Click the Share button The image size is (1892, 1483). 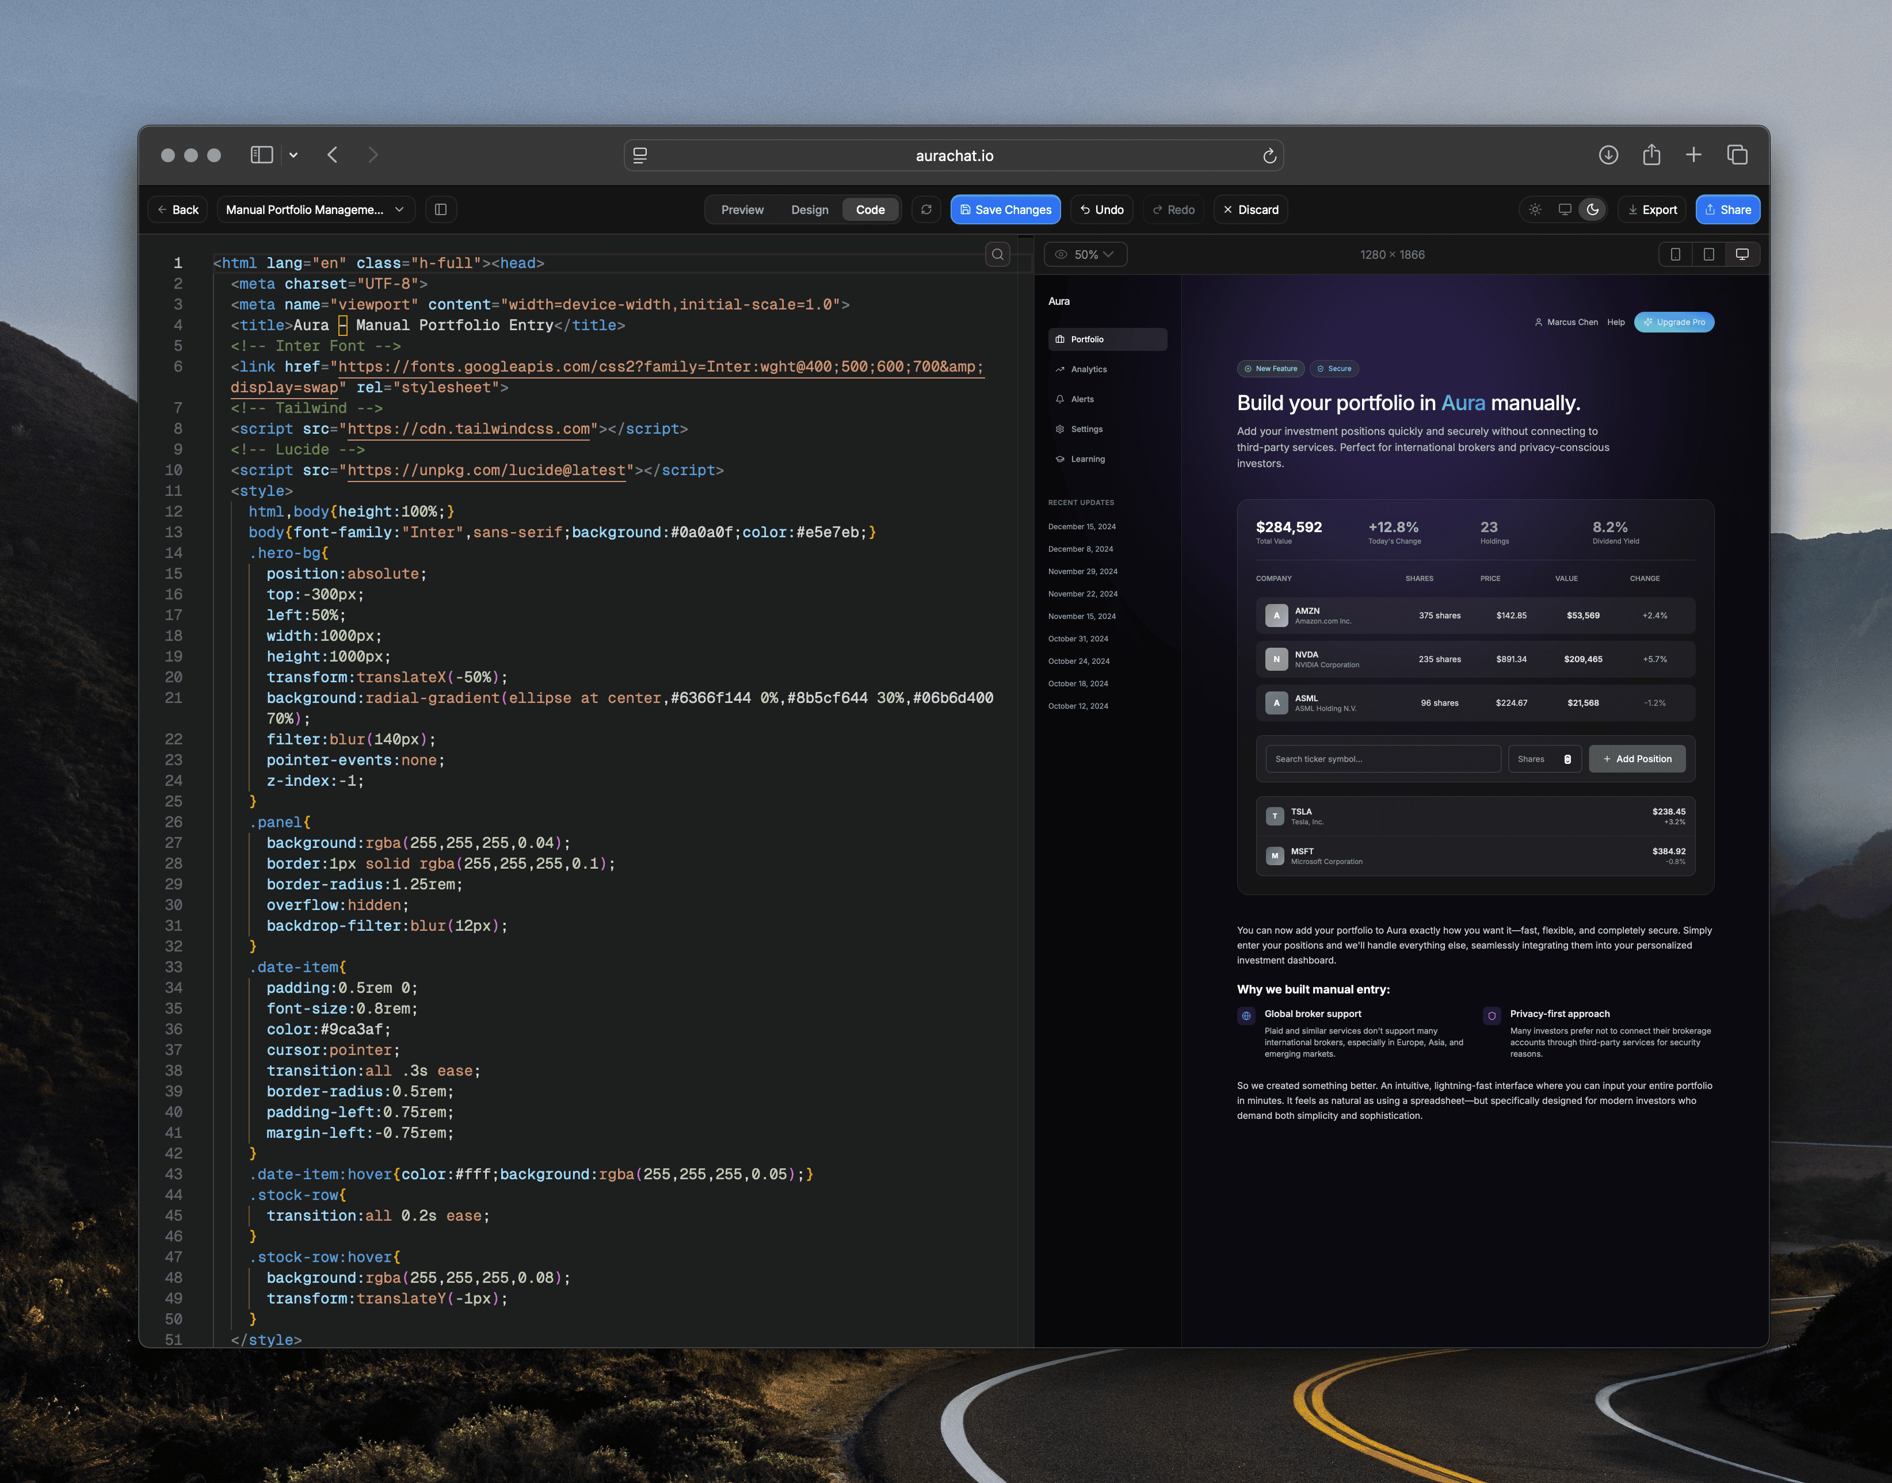(1728, 209)
